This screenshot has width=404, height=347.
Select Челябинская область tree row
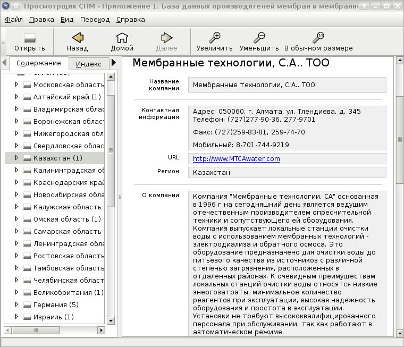coord(55,280)
